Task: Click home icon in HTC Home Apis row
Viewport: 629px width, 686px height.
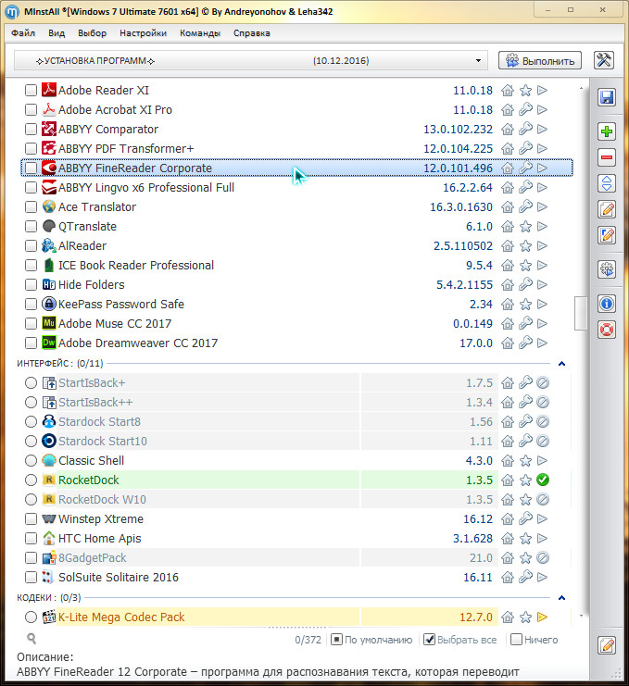Action: [x=508, y=539]
